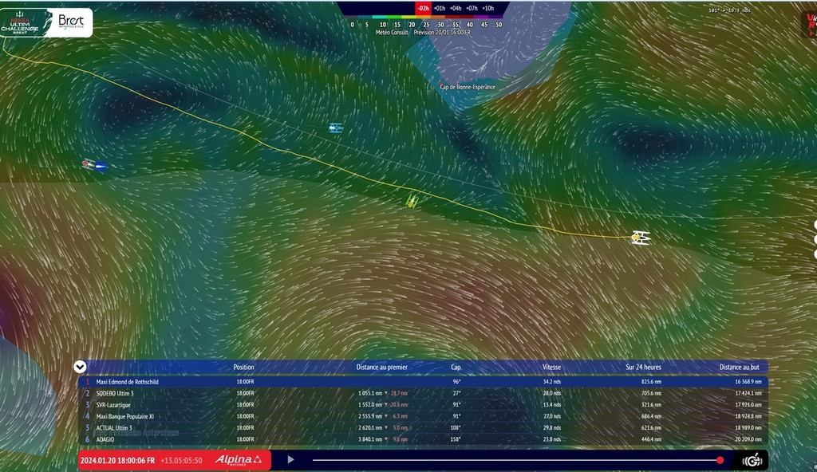The height and width of the screenshot is (472, 817).
Task: Click the Brest métropole logo
Action: coord(70,22)
